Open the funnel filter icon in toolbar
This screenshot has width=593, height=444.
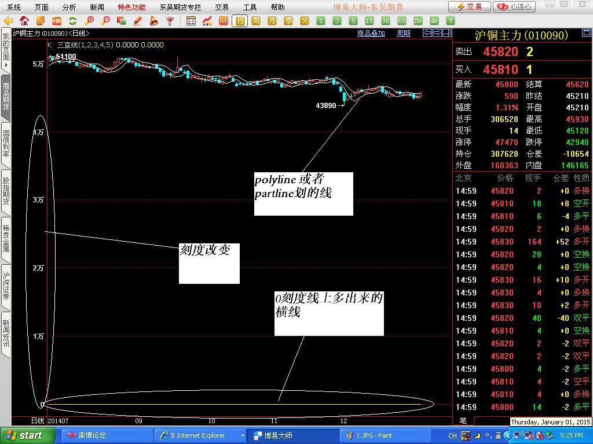pyautogui.click(x=170, y=21)
